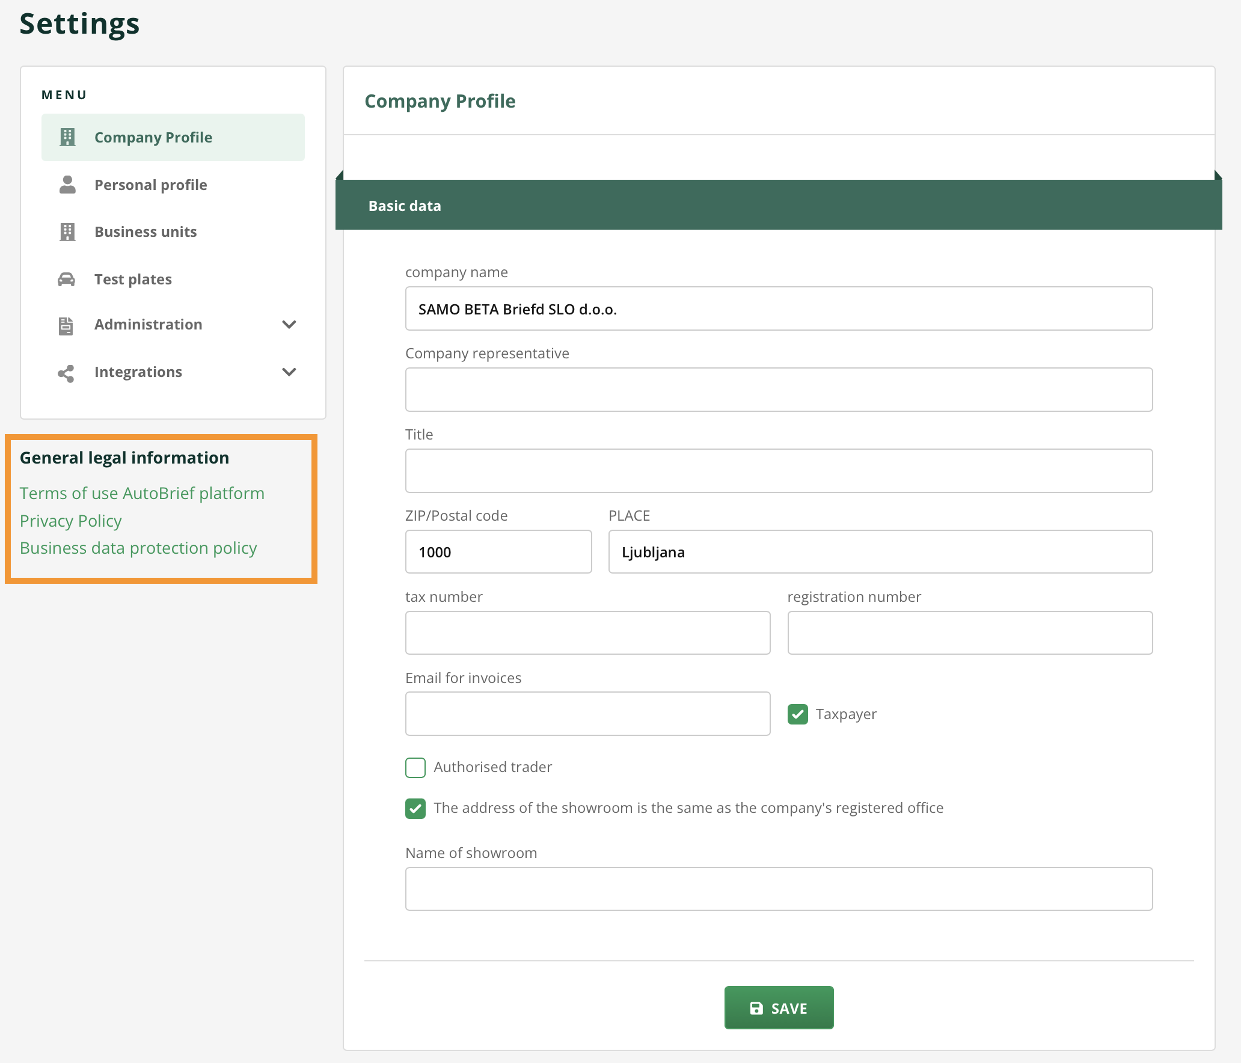Click the floppy disk icon on Save
The width and height of the screenshot is (1241, 1063).
click(x=756, y=1008)
